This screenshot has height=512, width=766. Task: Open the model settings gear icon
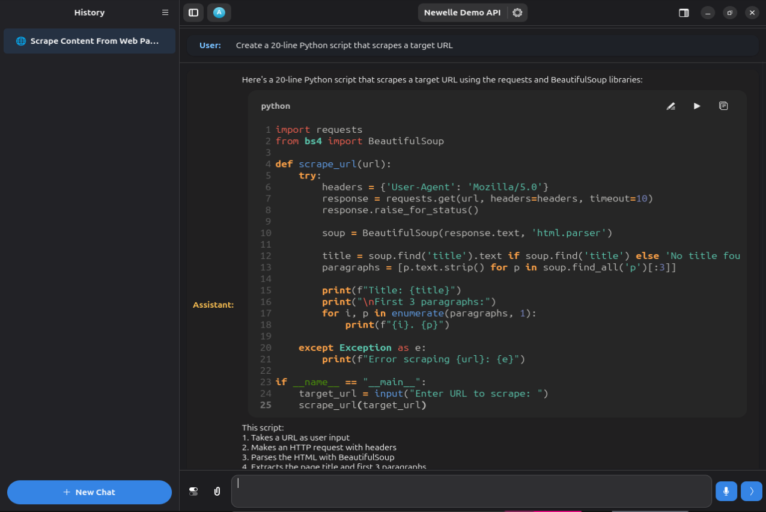pos(517,13)
